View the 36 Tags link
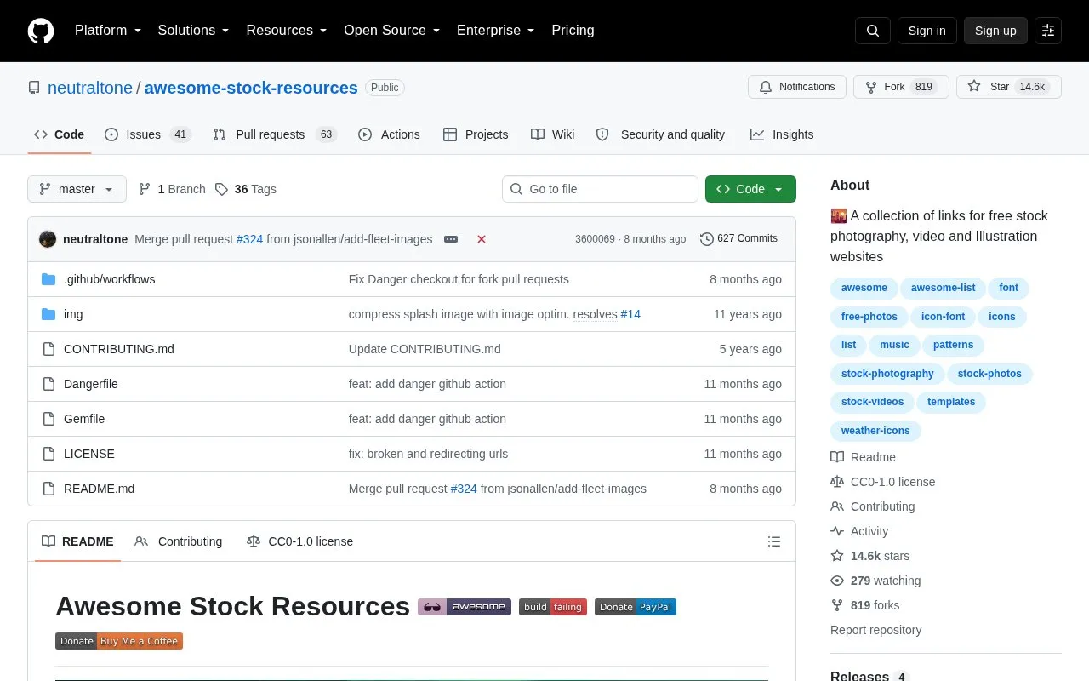Screen dimensions: 1089x681 point(246,189)
